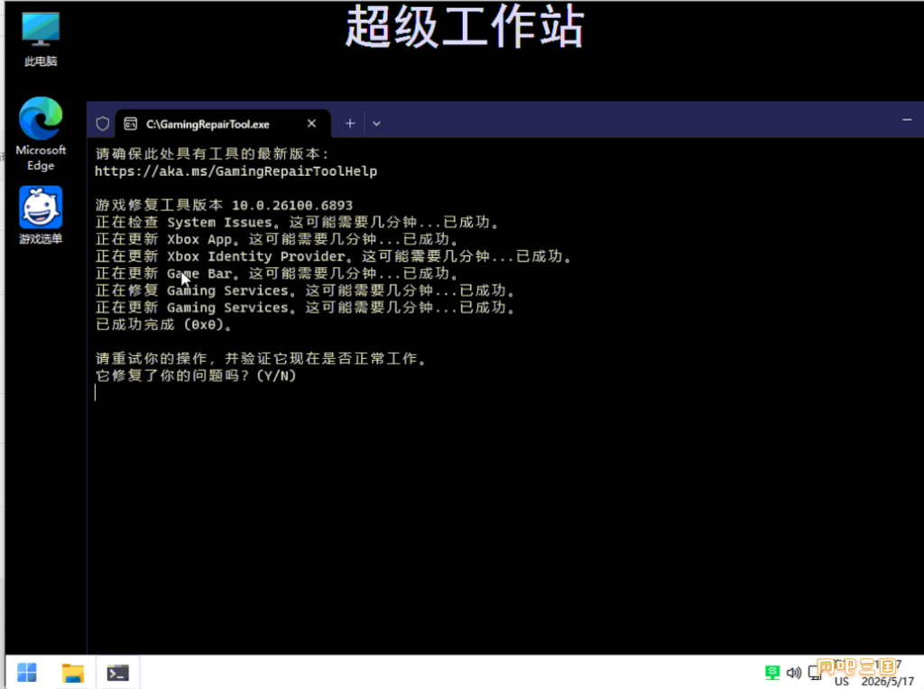
Task: Close the GamingRepairTool.exe tab
Action: [x=311, y=124]
